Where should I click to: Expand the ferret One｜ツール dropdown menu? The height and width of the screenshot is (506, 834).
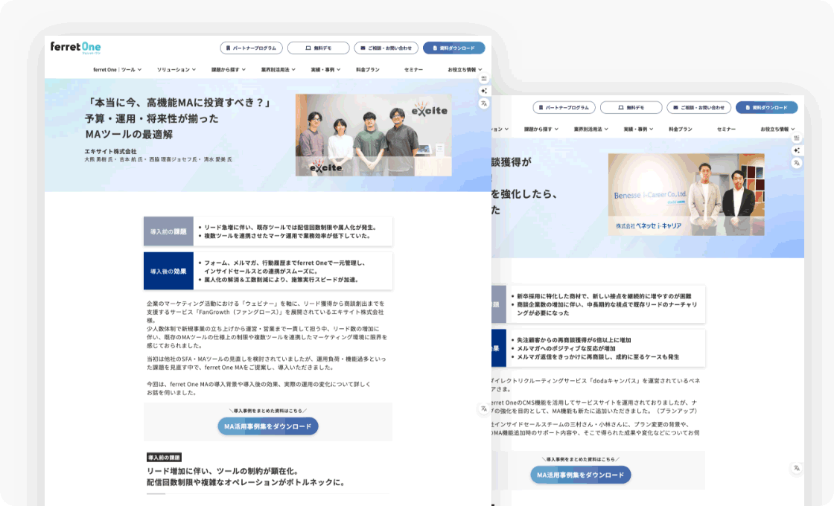coord(117,69)
